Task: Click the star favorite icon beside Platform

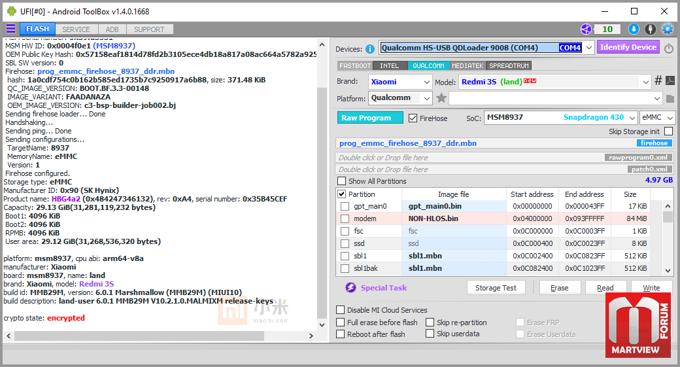Action: pyautogui.click(x=441, y=98)
